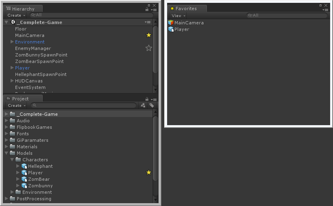Open the Favorites panel options menu icon
Screen dimensions: 333x206
tap(325, 10)
